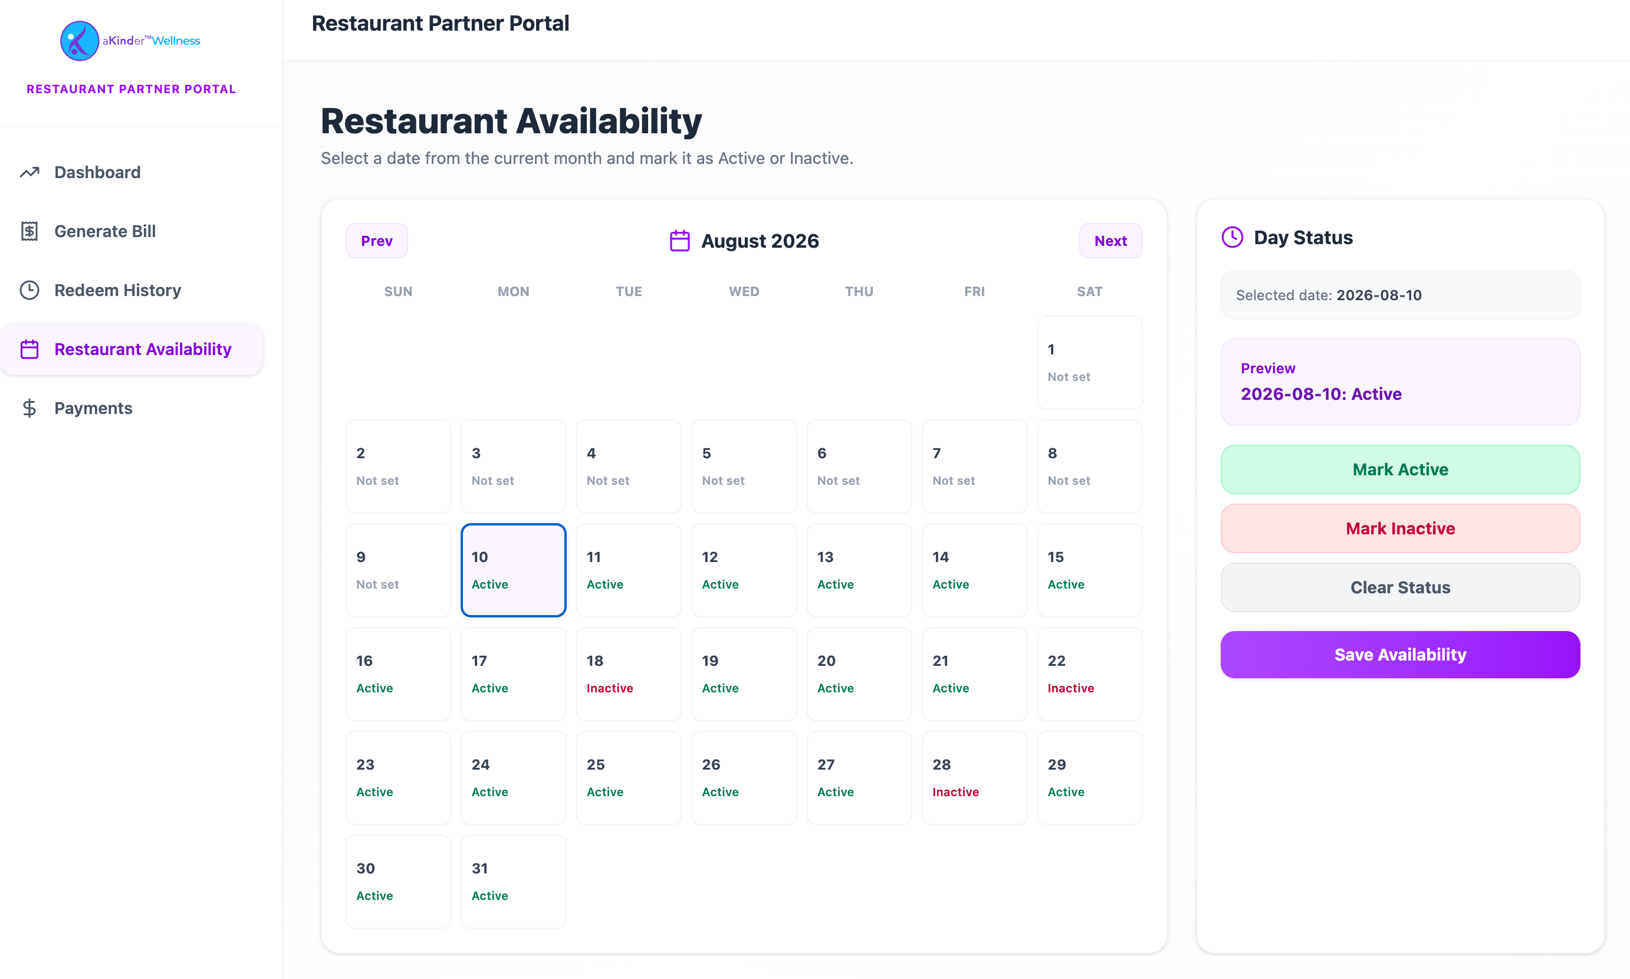
Task: Open the Payments section
Action: click(x=132, y=408)
